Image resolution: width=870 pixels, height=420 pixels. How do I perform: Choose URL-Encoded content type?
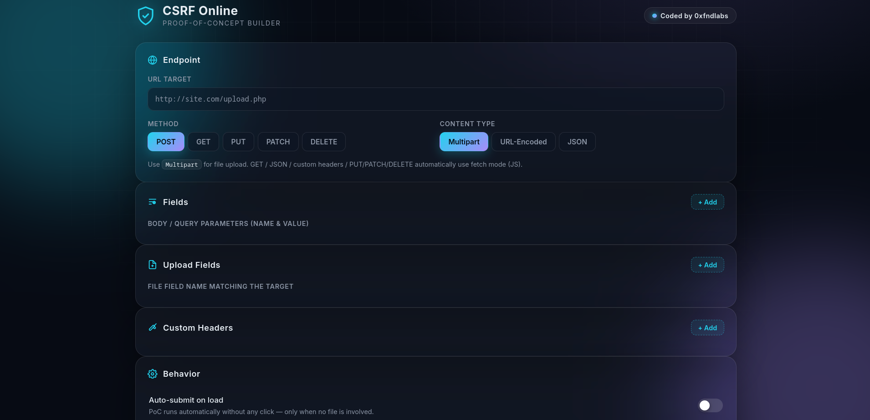(x=523, y=142)
